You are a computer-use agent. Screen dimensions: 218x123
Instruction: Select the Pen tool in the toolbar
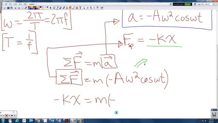(57, 8)
